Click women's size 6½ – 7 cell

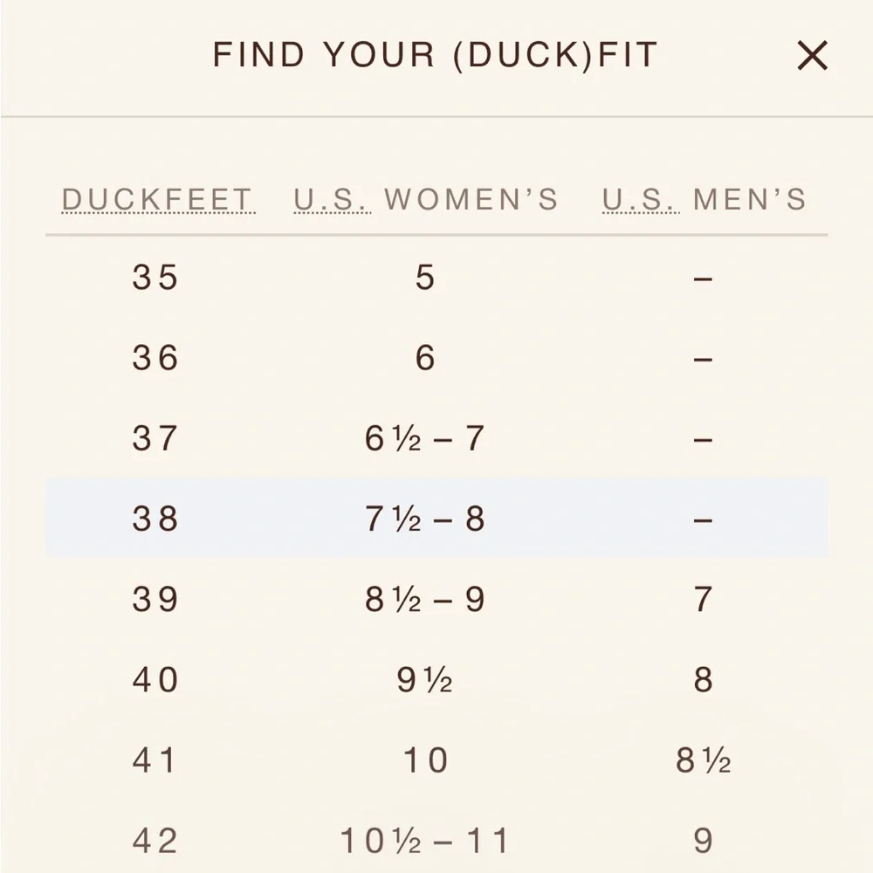tap(424, 438)
